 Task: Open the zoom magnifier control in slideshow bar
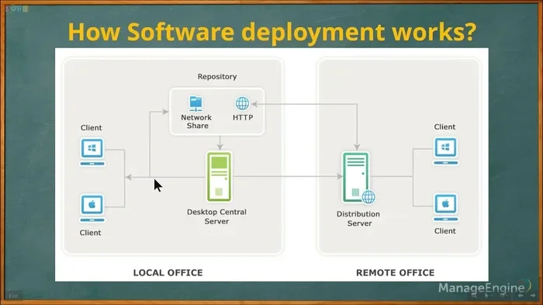click(x=474, y=295)
